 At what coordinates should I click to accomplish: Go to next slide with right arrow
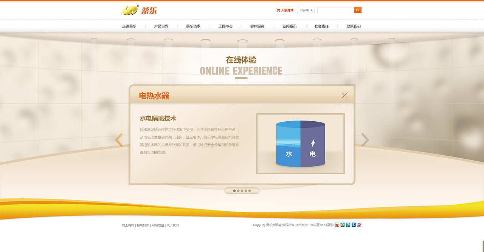coord(365,140)
